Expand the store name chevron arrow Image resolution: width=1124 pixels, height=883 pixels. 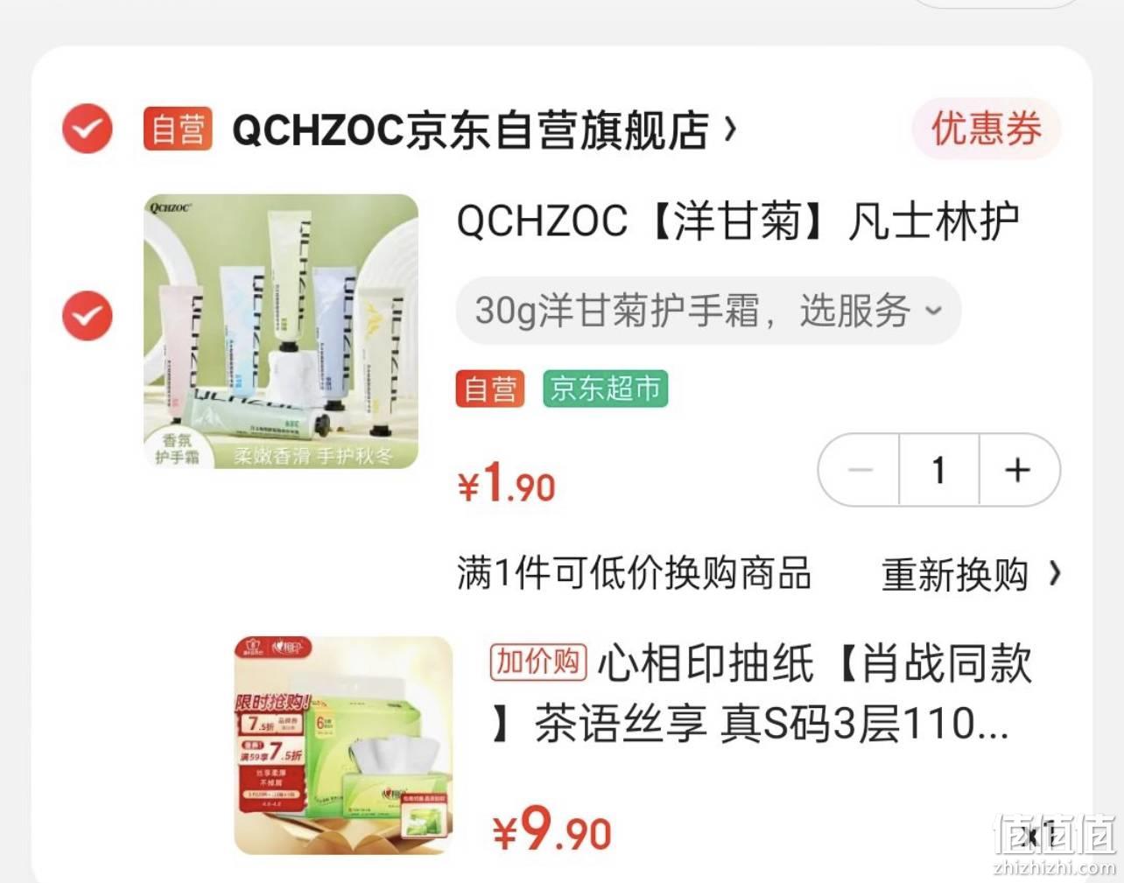pyautogui.click(x=730, y=130)
